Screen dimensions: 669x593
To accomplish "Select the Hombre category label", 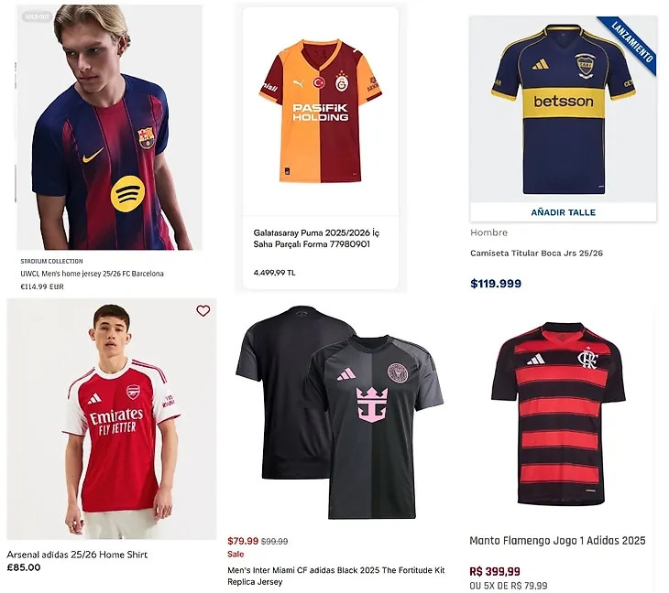I will pos(488,232).
